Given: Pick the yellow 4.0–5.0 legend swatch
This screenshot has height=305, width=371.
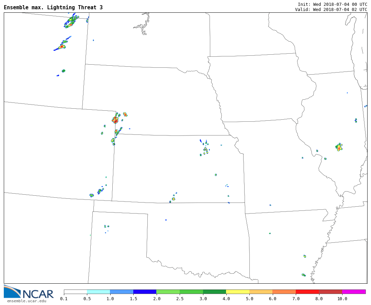Looking at the screenshot, I should pos(238,292).
